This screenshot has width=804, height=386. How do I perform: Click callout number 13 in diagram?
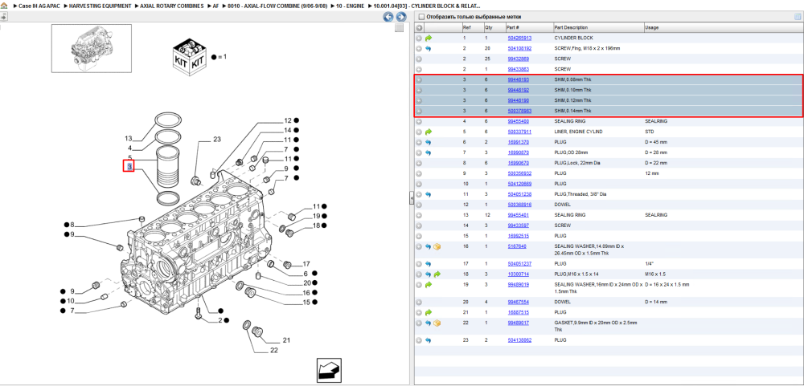[x=129, y=139]
